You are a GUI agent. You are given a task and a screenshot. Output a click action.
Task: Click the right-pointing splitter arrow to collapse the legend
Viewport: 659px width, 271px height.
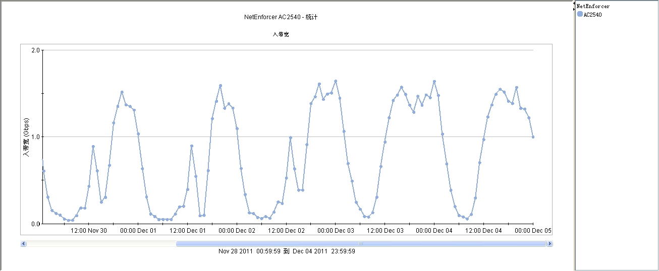(574, 9)
